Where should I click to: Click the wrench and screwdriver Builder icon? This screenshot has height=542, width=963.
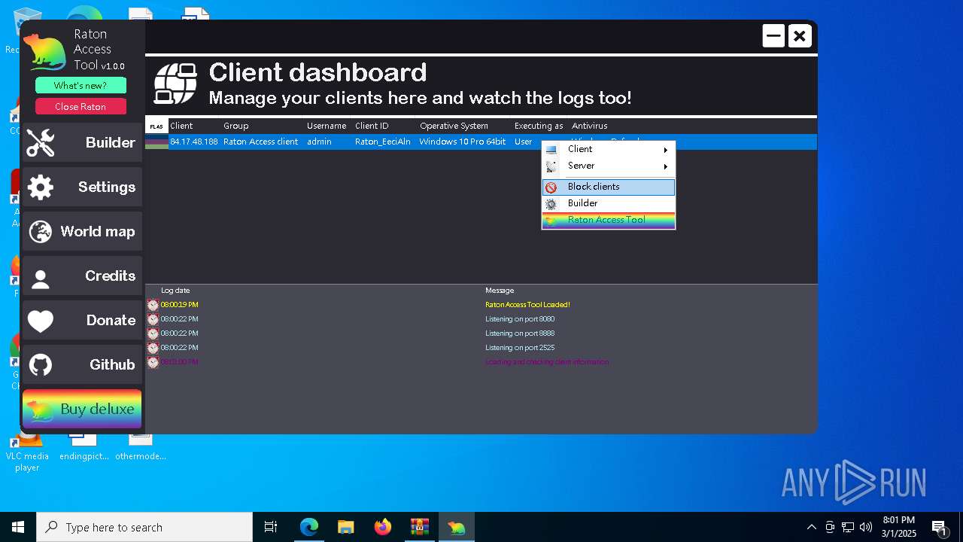coord(41,142)
